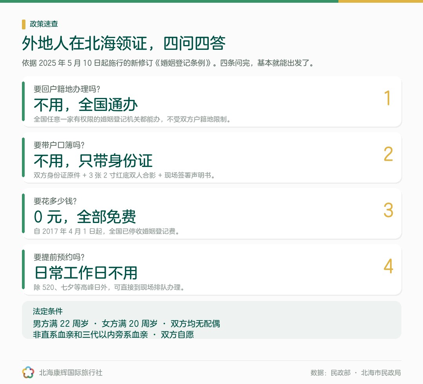Screen dimensions: 423x384
Task: Click the note 全国任意一家有权限的婚姻登记机关都能办
Action: (x=132, y=119)
